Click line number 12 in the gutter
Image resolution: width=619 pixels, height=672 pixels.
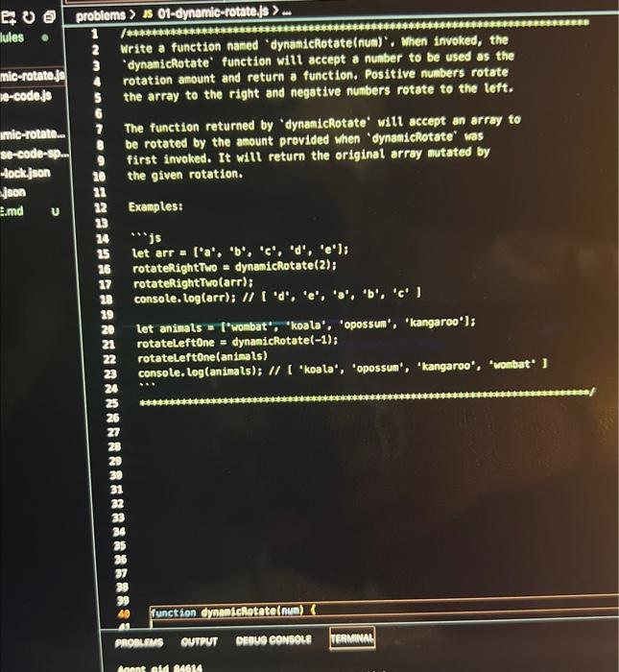[100, 208]
